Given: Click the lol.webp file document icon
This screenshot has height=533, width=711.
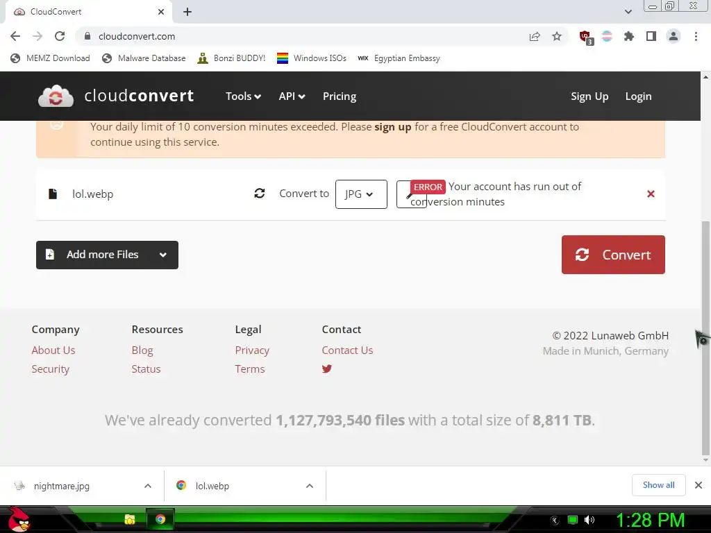Looking at the screenshot, I should point(53,194).
